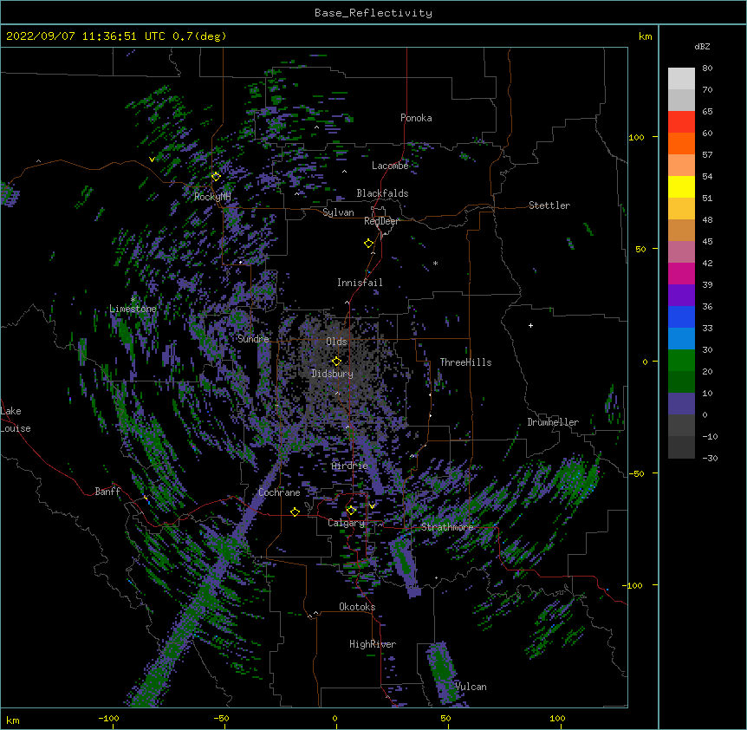Screen dimensions: 747x730
Task: Click the Blackfalds city label
Action: click(x=382, y=193)
